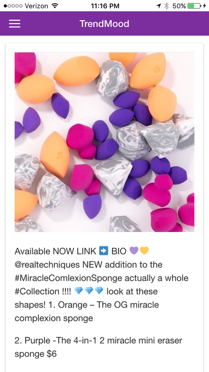Click the blue arrow emoji

[103, 251]
